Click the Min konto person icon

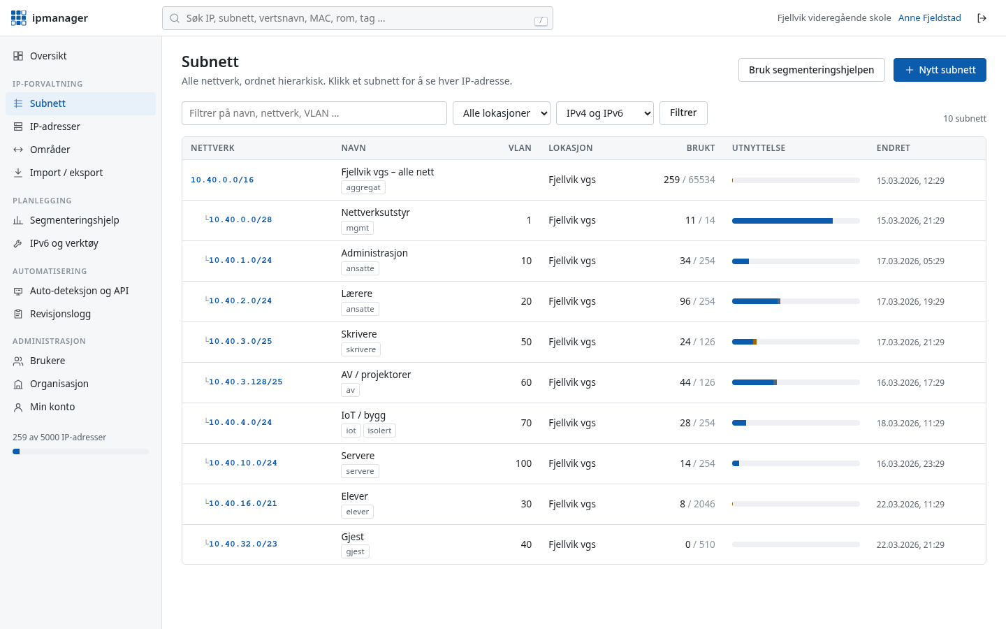(x=18, y=407)
